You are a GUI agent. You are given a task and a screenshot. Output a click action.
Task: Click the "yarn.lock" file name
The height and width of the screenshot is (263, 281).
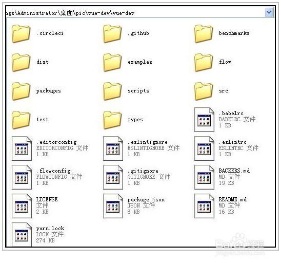50,229
